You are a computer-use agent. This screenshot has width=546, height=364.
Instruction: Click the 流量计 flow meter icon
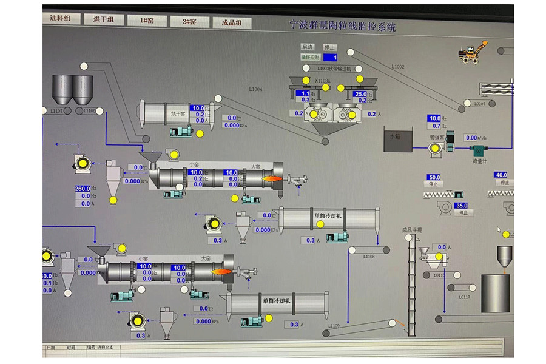pyautogui.click(x=479, y=151)
